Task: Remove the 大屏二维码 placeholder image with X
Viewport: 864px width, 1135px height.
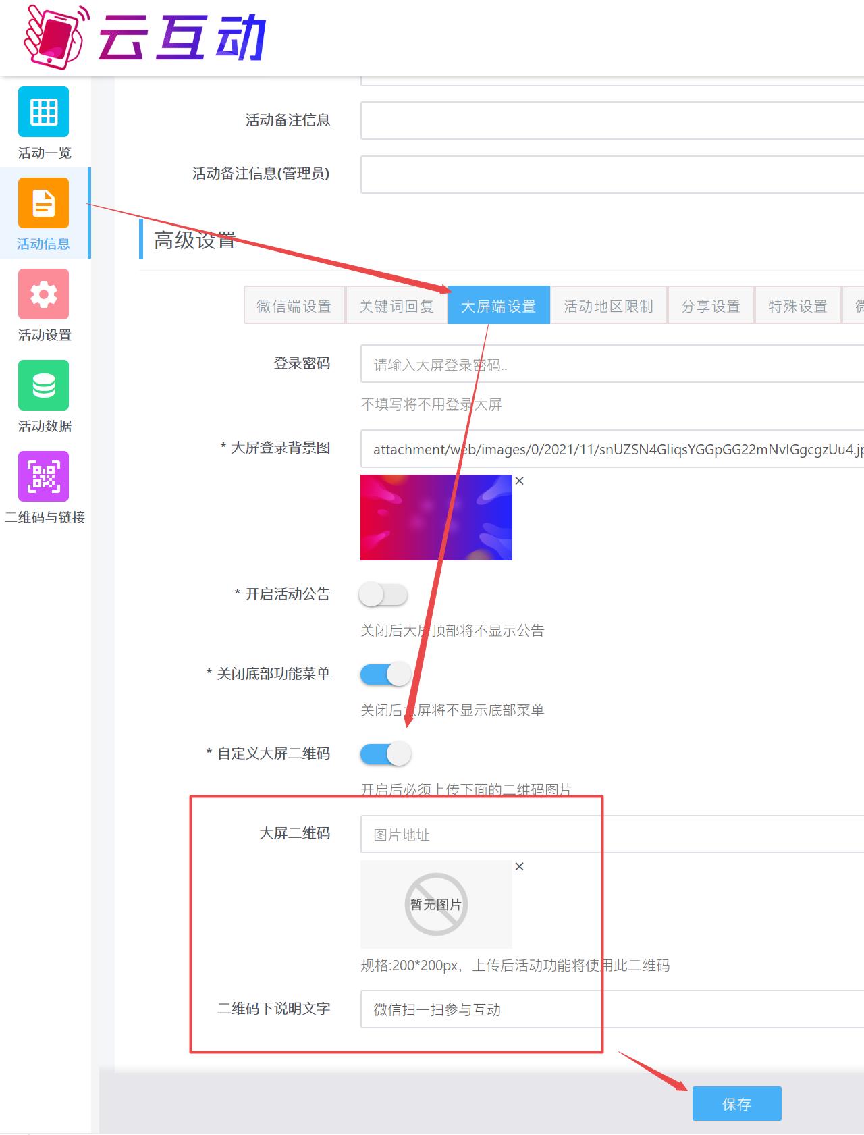Action: tap(519, 866)
